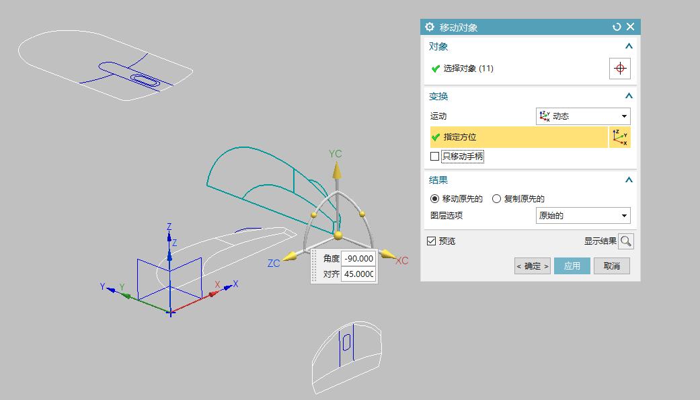Image resolution: width=700 pixels, height=400 pixels.
Task: Click the gear icon on the dialog title bar
Action: pos(428,27)
